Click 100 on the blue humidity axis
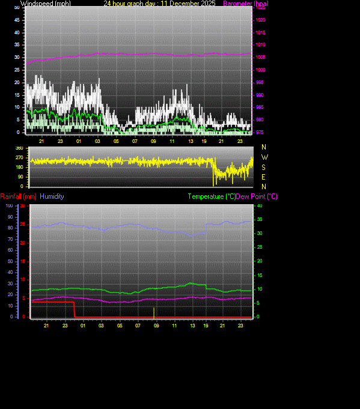The width and height of the screenshot is (360, 409). [x=9, y=205]
